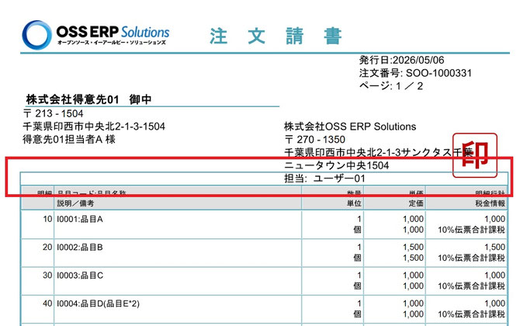The image size is (520, 326).
Task: Click the line total 1,000 for 品目D
Action: coord(494,303)
